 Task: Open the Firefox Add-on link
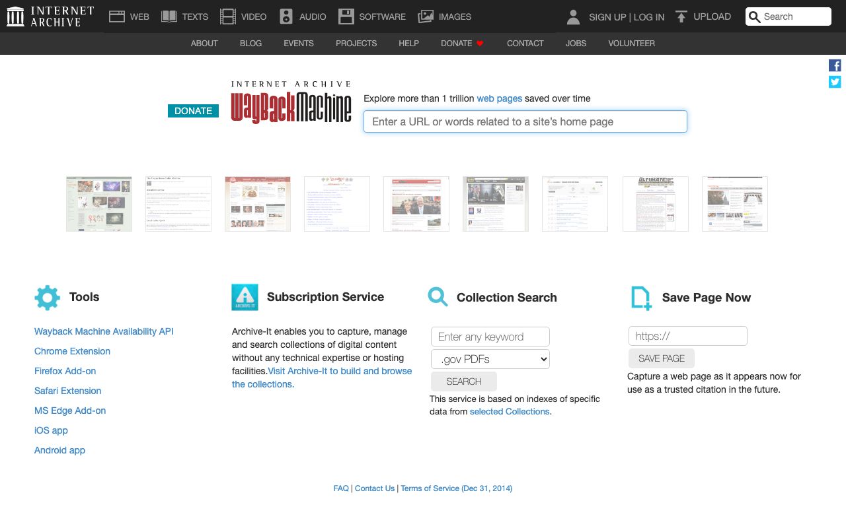pos(65,371)
